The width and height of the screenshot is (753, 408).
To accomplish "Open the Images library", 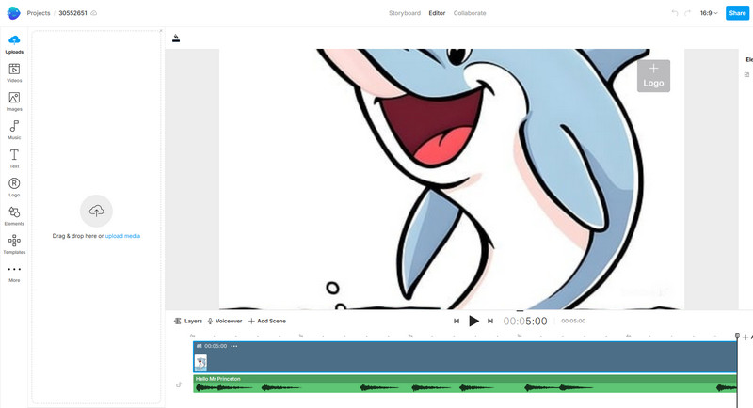I will click(14, 102).
